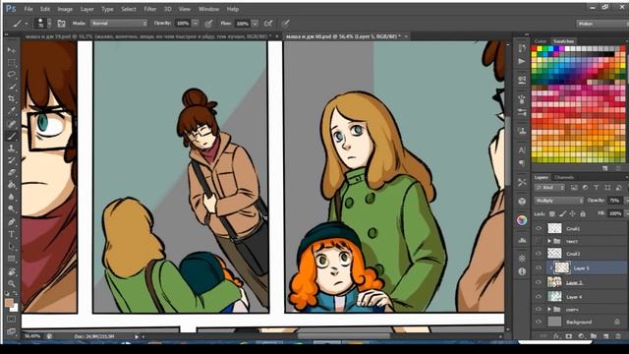Select the Crop tool
The image size is (629, 354).
[x=11, y=98]
